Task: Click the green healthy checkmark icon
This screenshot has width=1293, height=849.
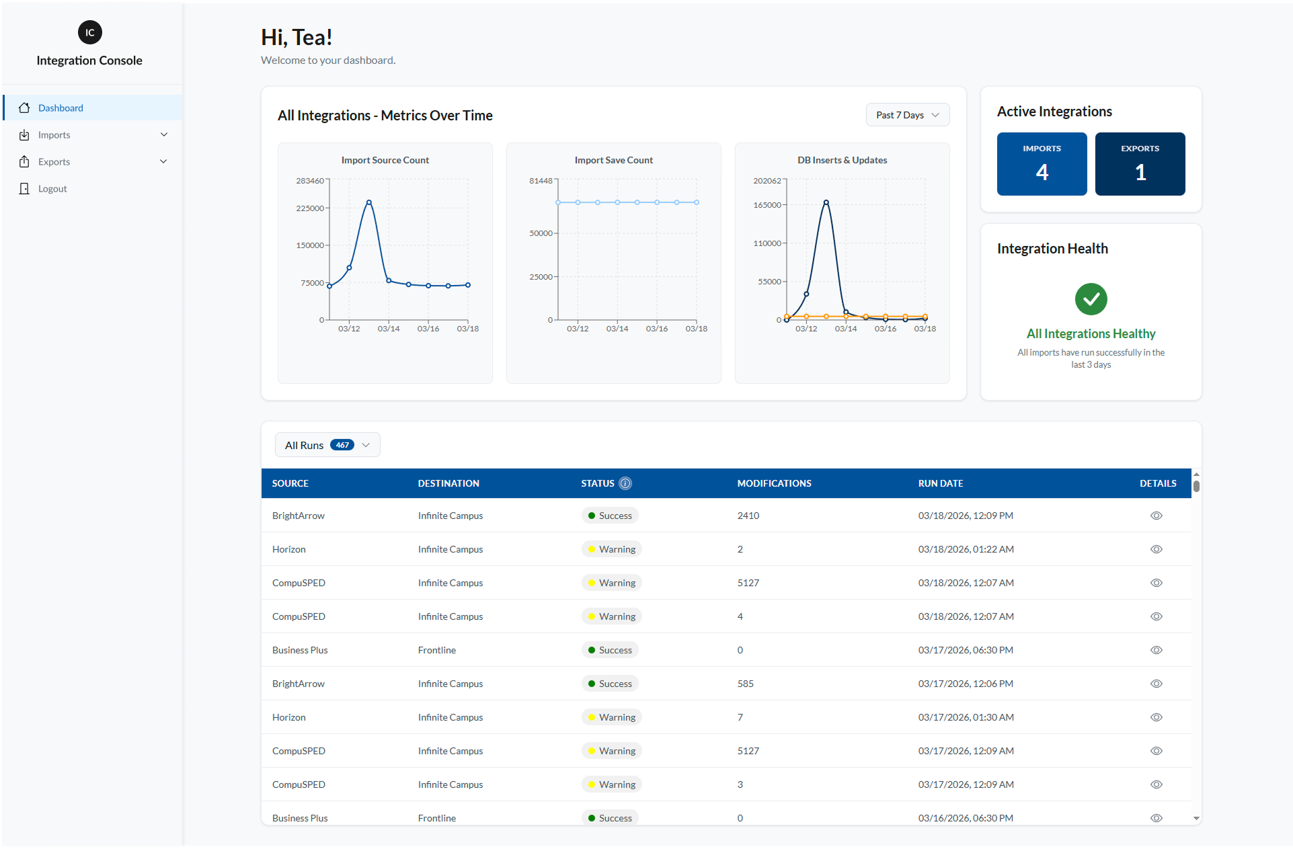Action: 1091,299
